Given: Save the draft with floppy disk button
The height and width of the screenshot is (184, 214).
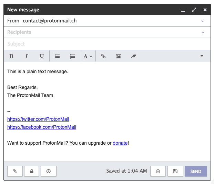Looking at the screenshot, I should coord(175,171).
